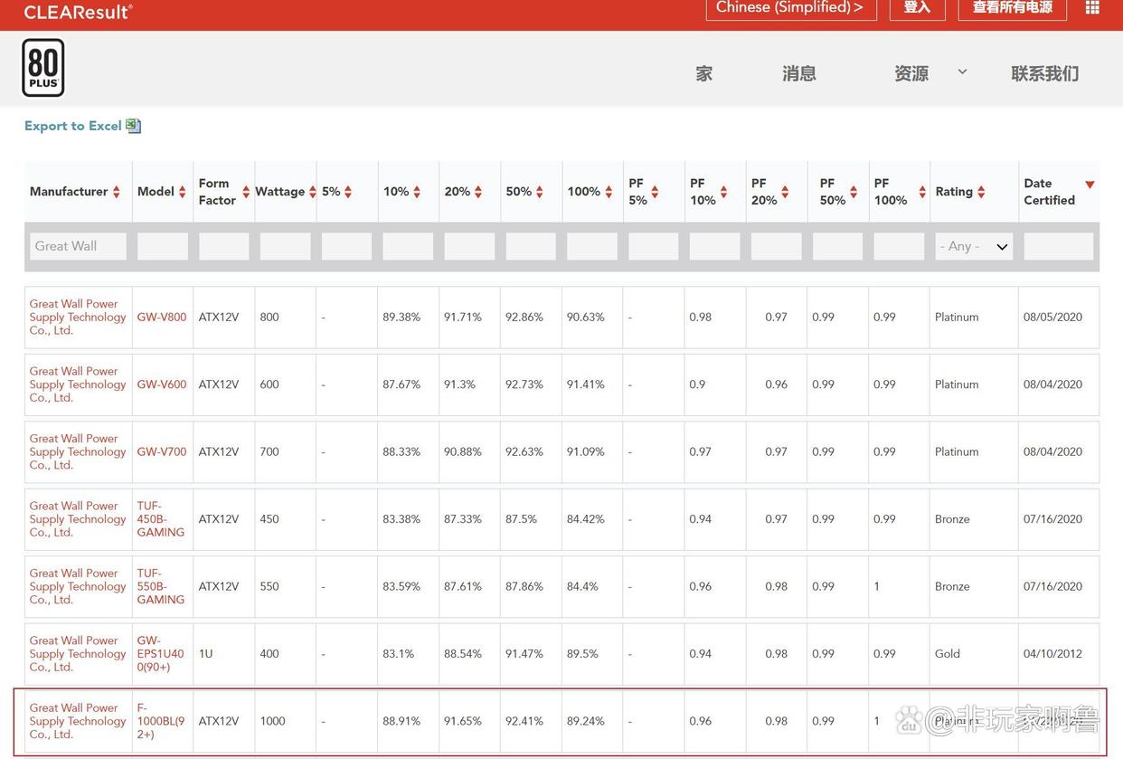Sort by 5% efficiency column arrows
This screenshot has width=1123, height=759.
[x=348, y=192]
